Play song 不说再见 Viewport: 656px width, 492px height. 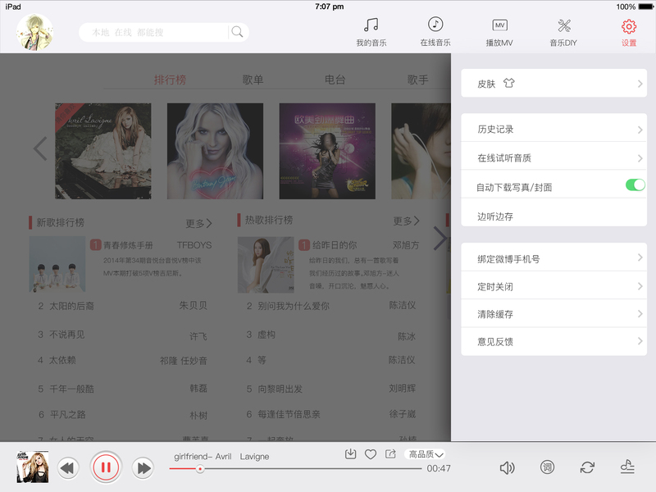(67, 335)
